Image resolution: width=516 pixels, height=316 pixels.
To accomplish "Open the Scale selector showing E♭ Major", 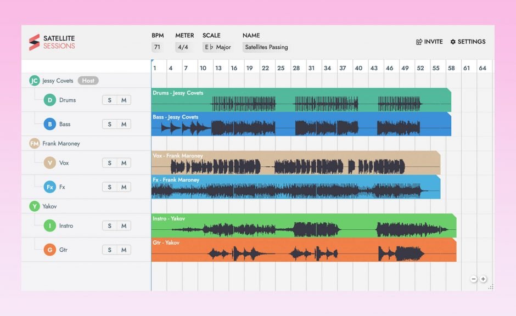I will coord(216,47).
